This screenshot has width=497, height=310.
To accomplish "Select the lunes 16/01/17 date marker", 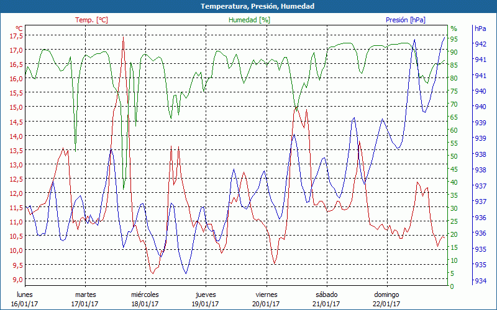I will pos(24,299).
